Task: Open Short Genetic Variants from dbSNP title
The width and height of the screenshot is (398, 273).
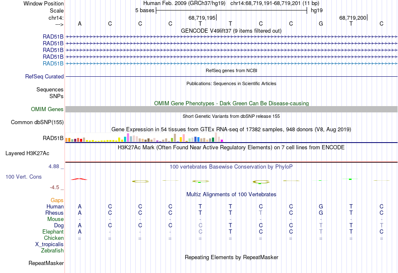Action: (x=231, y=116)
